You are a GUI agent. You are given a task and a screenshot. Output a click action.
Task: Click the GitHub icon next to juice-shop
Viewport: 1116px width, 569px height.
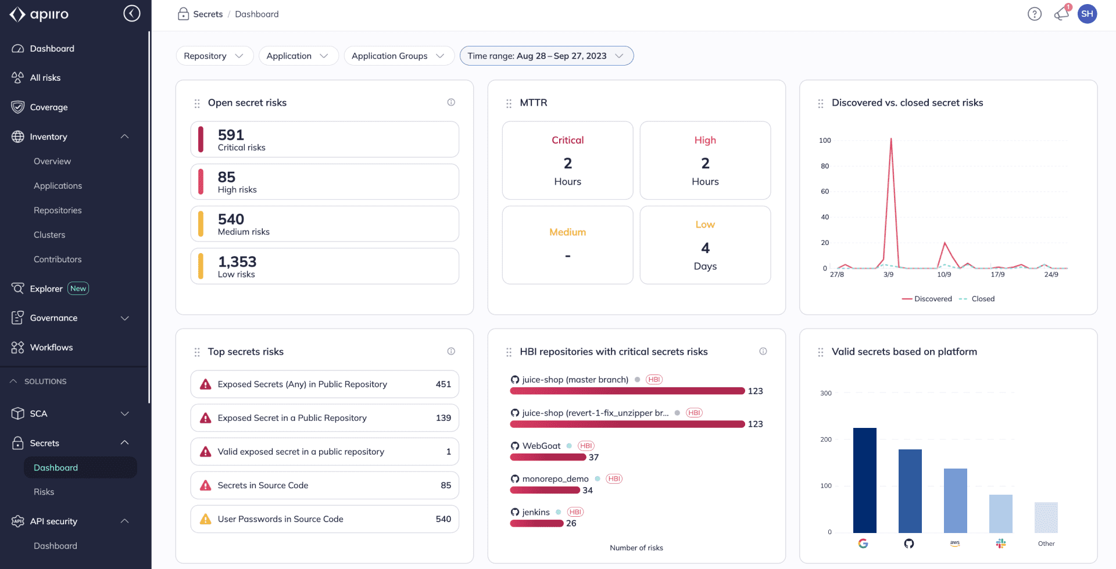[515, 379]
